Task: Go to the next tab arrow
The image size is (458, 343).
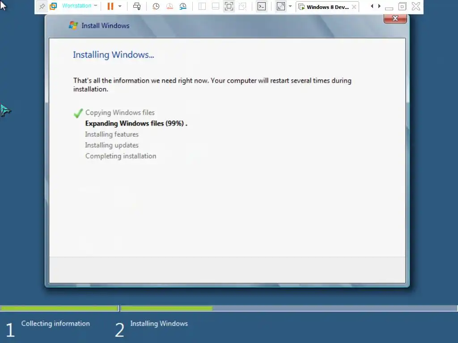Action: [379, 6]
